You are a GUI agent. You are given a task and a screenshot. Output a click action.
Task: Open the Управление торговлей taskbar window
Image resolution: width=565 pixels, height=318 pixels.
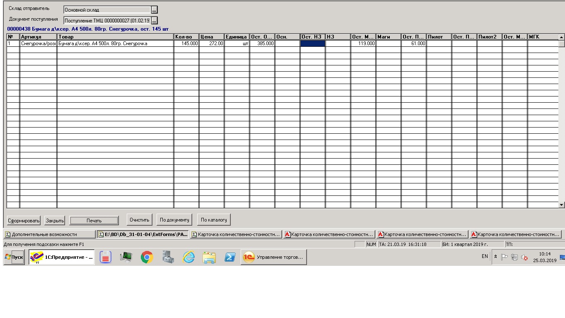(274, 257)
